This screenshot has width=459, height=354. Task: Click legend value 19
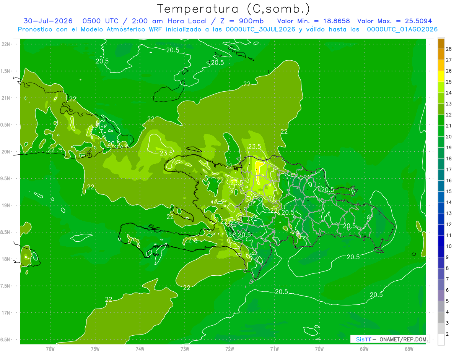449,148
